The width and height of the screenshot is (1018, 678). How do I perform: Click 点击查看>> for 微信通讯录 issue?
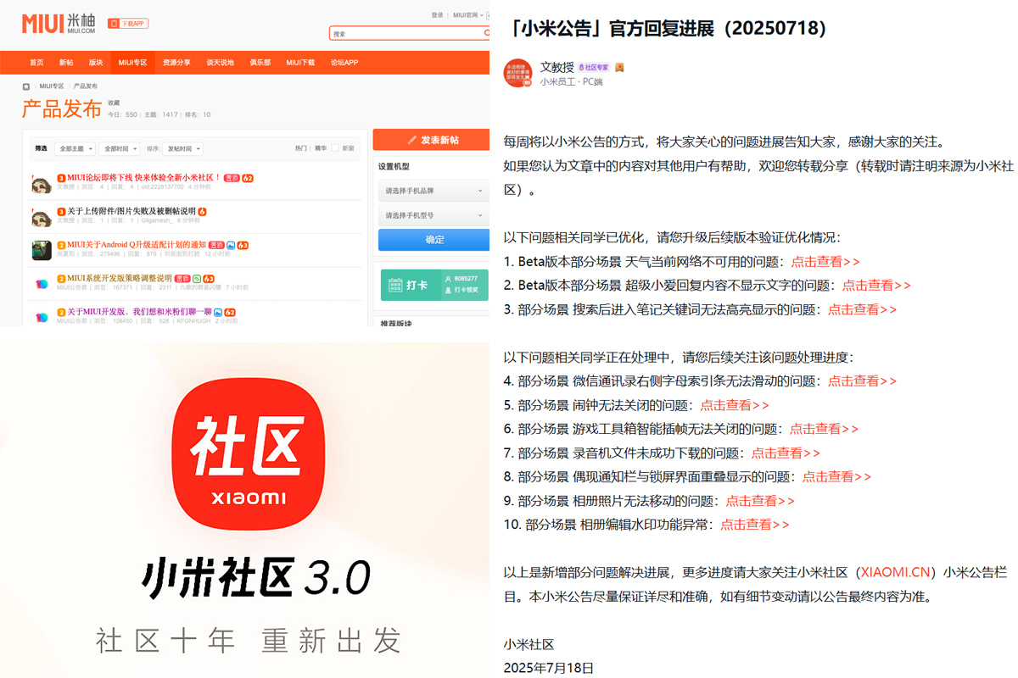(862, 381)
